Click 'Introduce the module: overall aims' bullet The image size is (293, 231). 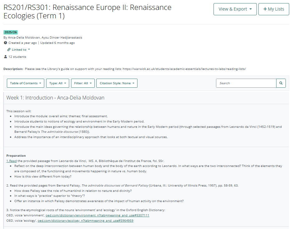click(x=61, y=116)
